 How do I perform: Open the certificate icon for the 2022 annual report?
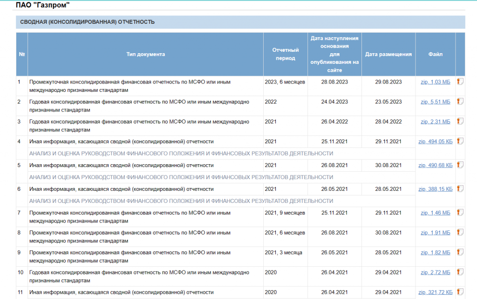(460, 101)
